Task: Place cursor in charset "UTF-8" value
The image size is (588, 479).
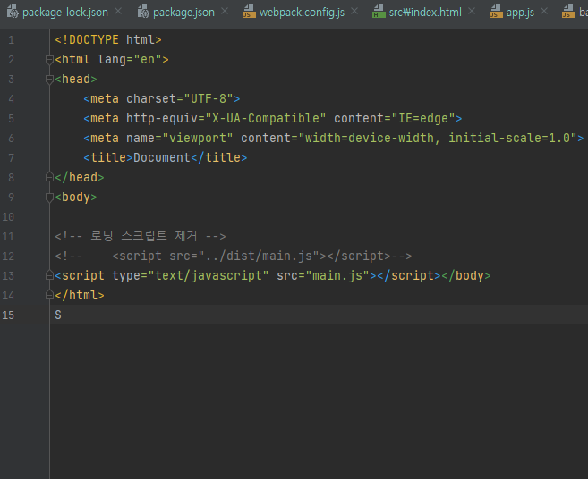Action: [x=209, y=99]
